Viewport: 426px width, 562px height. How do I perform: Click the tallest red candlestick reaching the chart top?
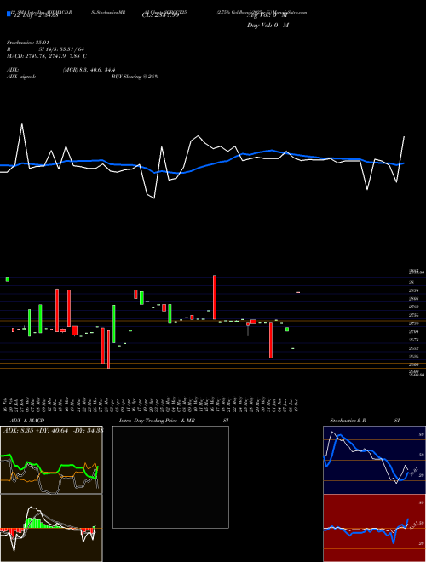click(x=215, y=297)
